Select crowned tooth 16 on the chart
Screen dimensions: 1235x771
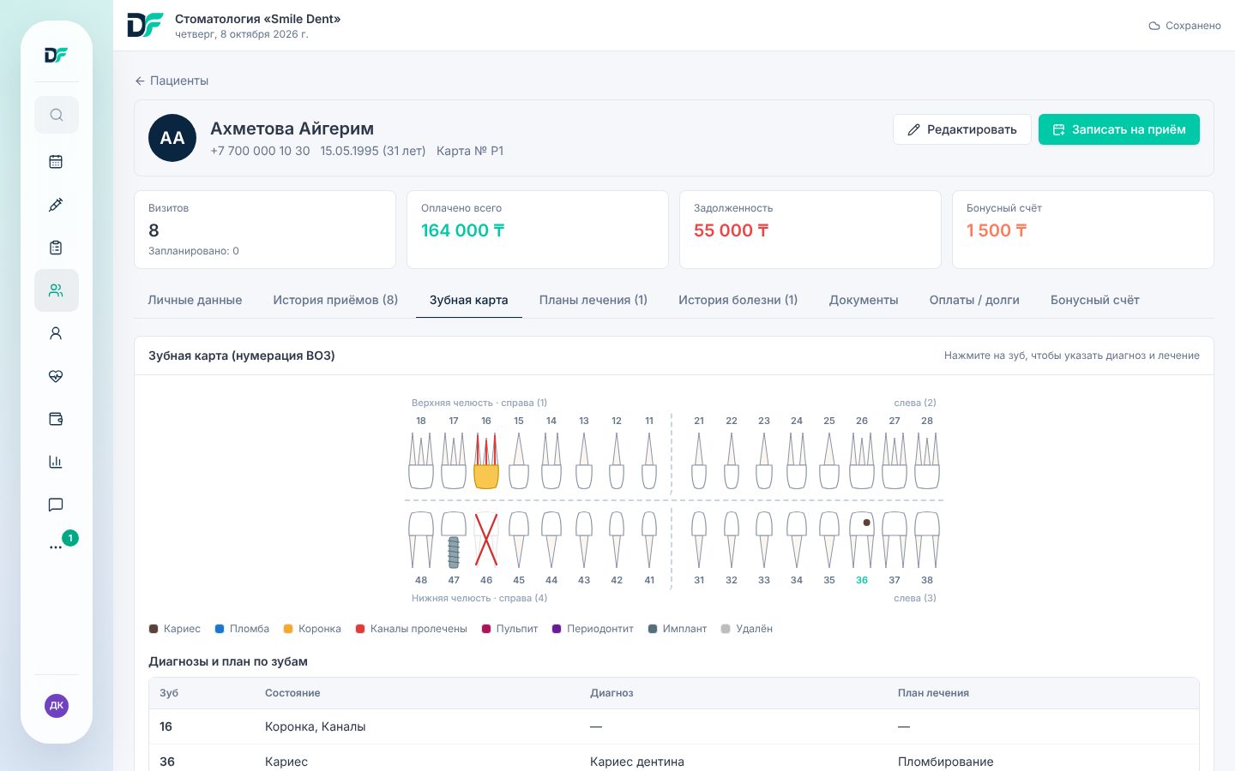[x=486, y=461]
